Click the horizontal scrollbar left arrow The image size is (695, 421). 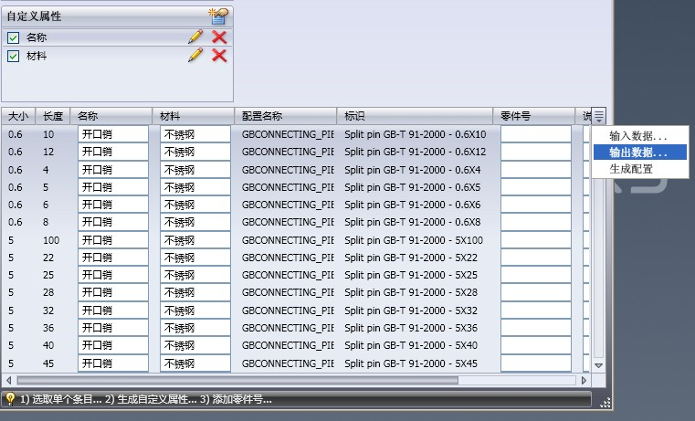(x=8, y=380)
